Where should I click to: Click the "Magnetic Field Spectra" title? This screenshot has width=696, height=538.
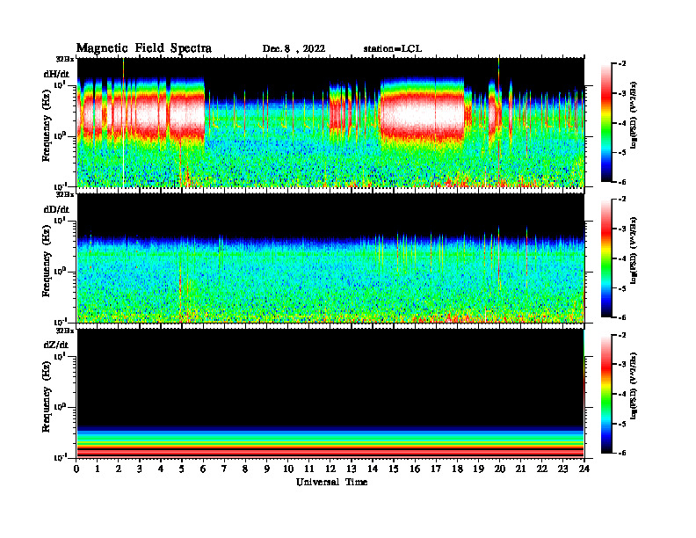pos(144,48)
